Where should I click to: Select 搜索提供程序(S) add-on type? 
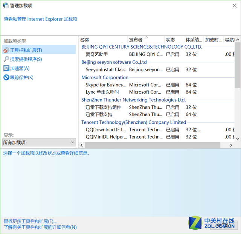[26, 59]
